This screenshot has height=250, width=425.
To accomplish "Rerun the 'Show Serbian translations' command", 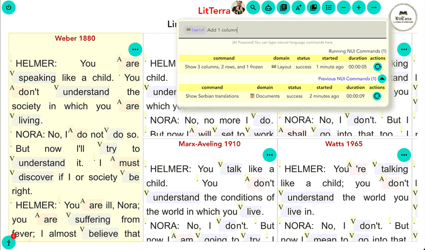I will pyautogui.click(x=377, y=96).
